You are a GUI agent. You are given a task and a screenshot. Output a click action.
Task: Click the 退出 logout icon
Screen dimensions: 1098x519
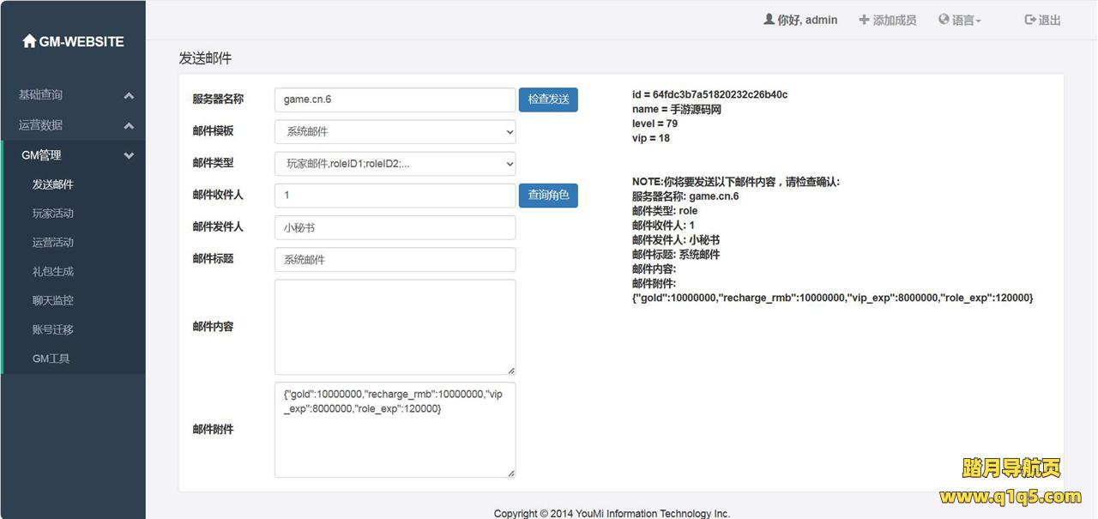[1030, 20]
